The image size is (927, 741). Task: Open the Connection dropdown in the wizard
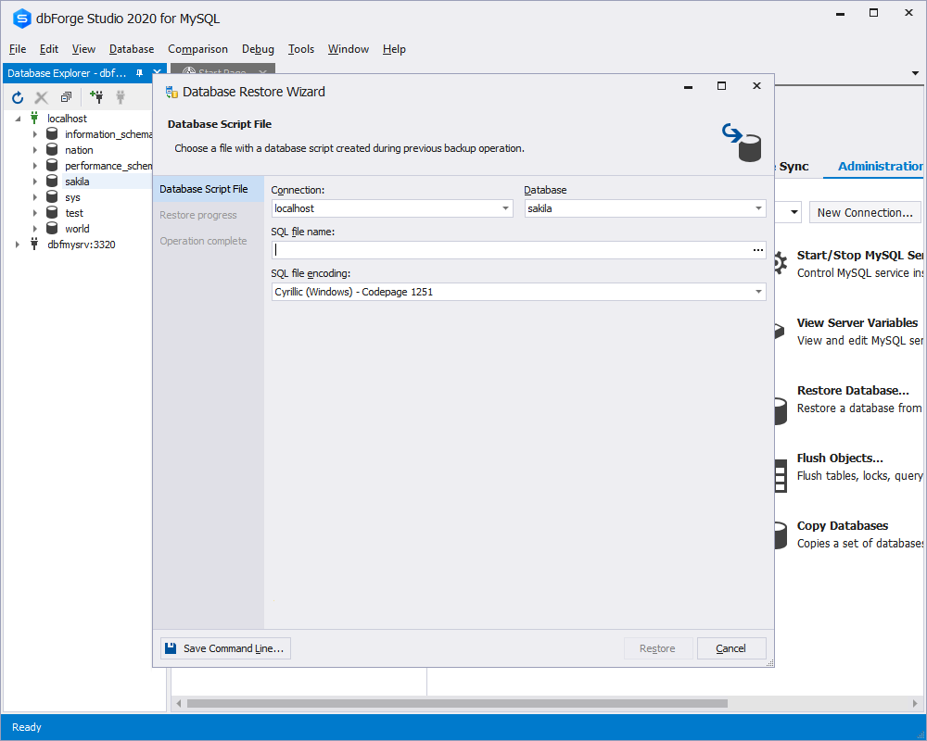pos(505,208)
